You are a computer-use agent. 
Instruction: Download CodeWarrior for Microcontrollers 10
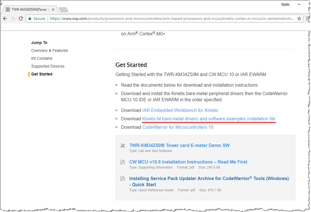[x=178, y=127]
